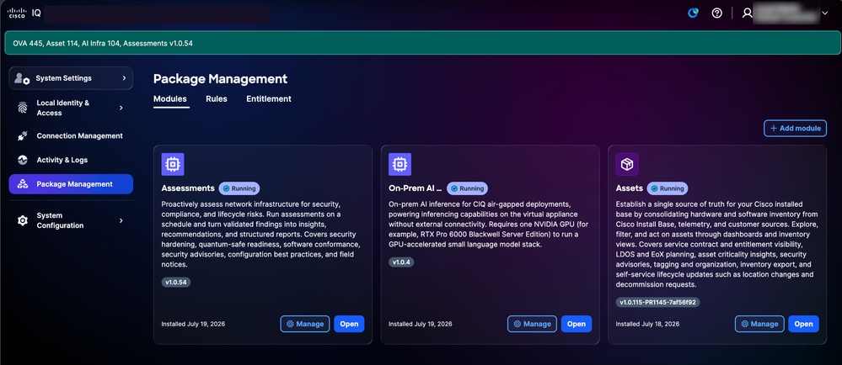The height and width of the screenshot is (365, 842).
Task: Expand the Local Identity & Access chevron
Action: point(121,108)
